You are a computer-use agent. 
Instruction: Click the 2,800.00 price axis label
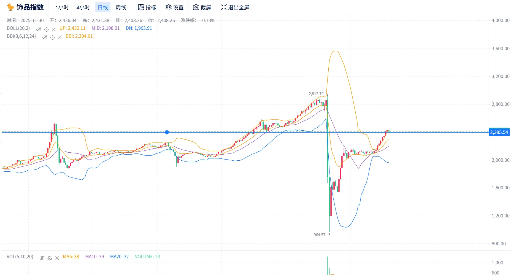tap(501, 104)
